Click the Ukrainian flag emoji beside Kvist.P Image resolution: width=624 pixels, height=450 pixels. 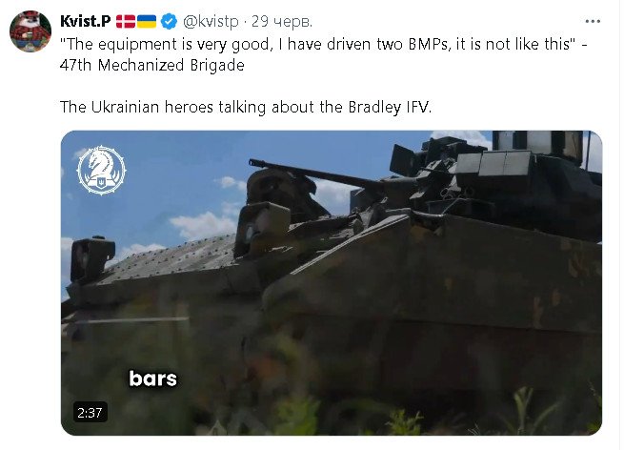[x=147, y=21]
